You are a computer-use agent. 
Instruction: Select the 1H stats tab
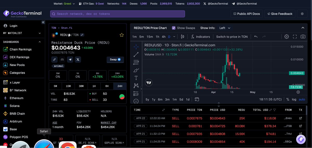[x=94, y=86]
